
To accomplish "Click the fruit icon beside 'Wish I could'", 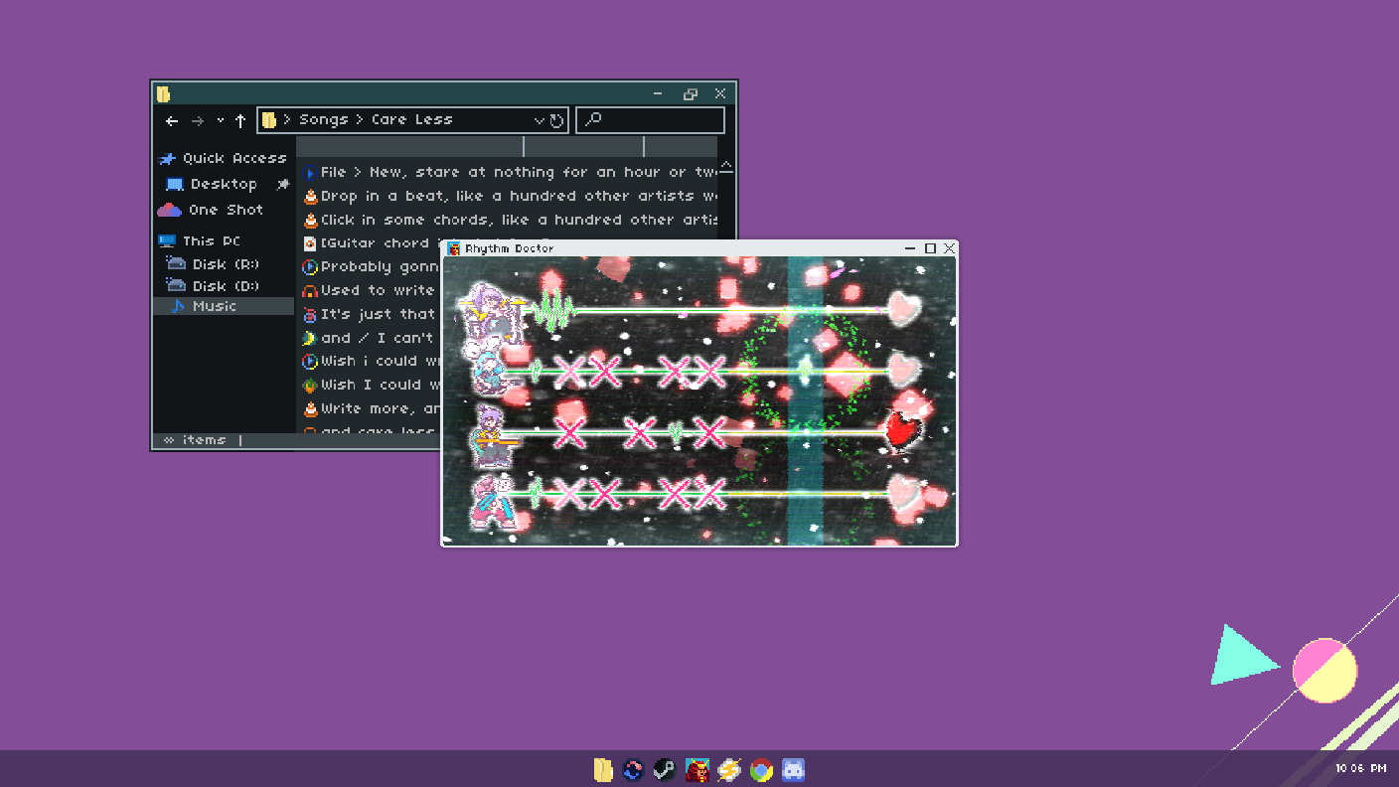I will (x=310, y=385).
